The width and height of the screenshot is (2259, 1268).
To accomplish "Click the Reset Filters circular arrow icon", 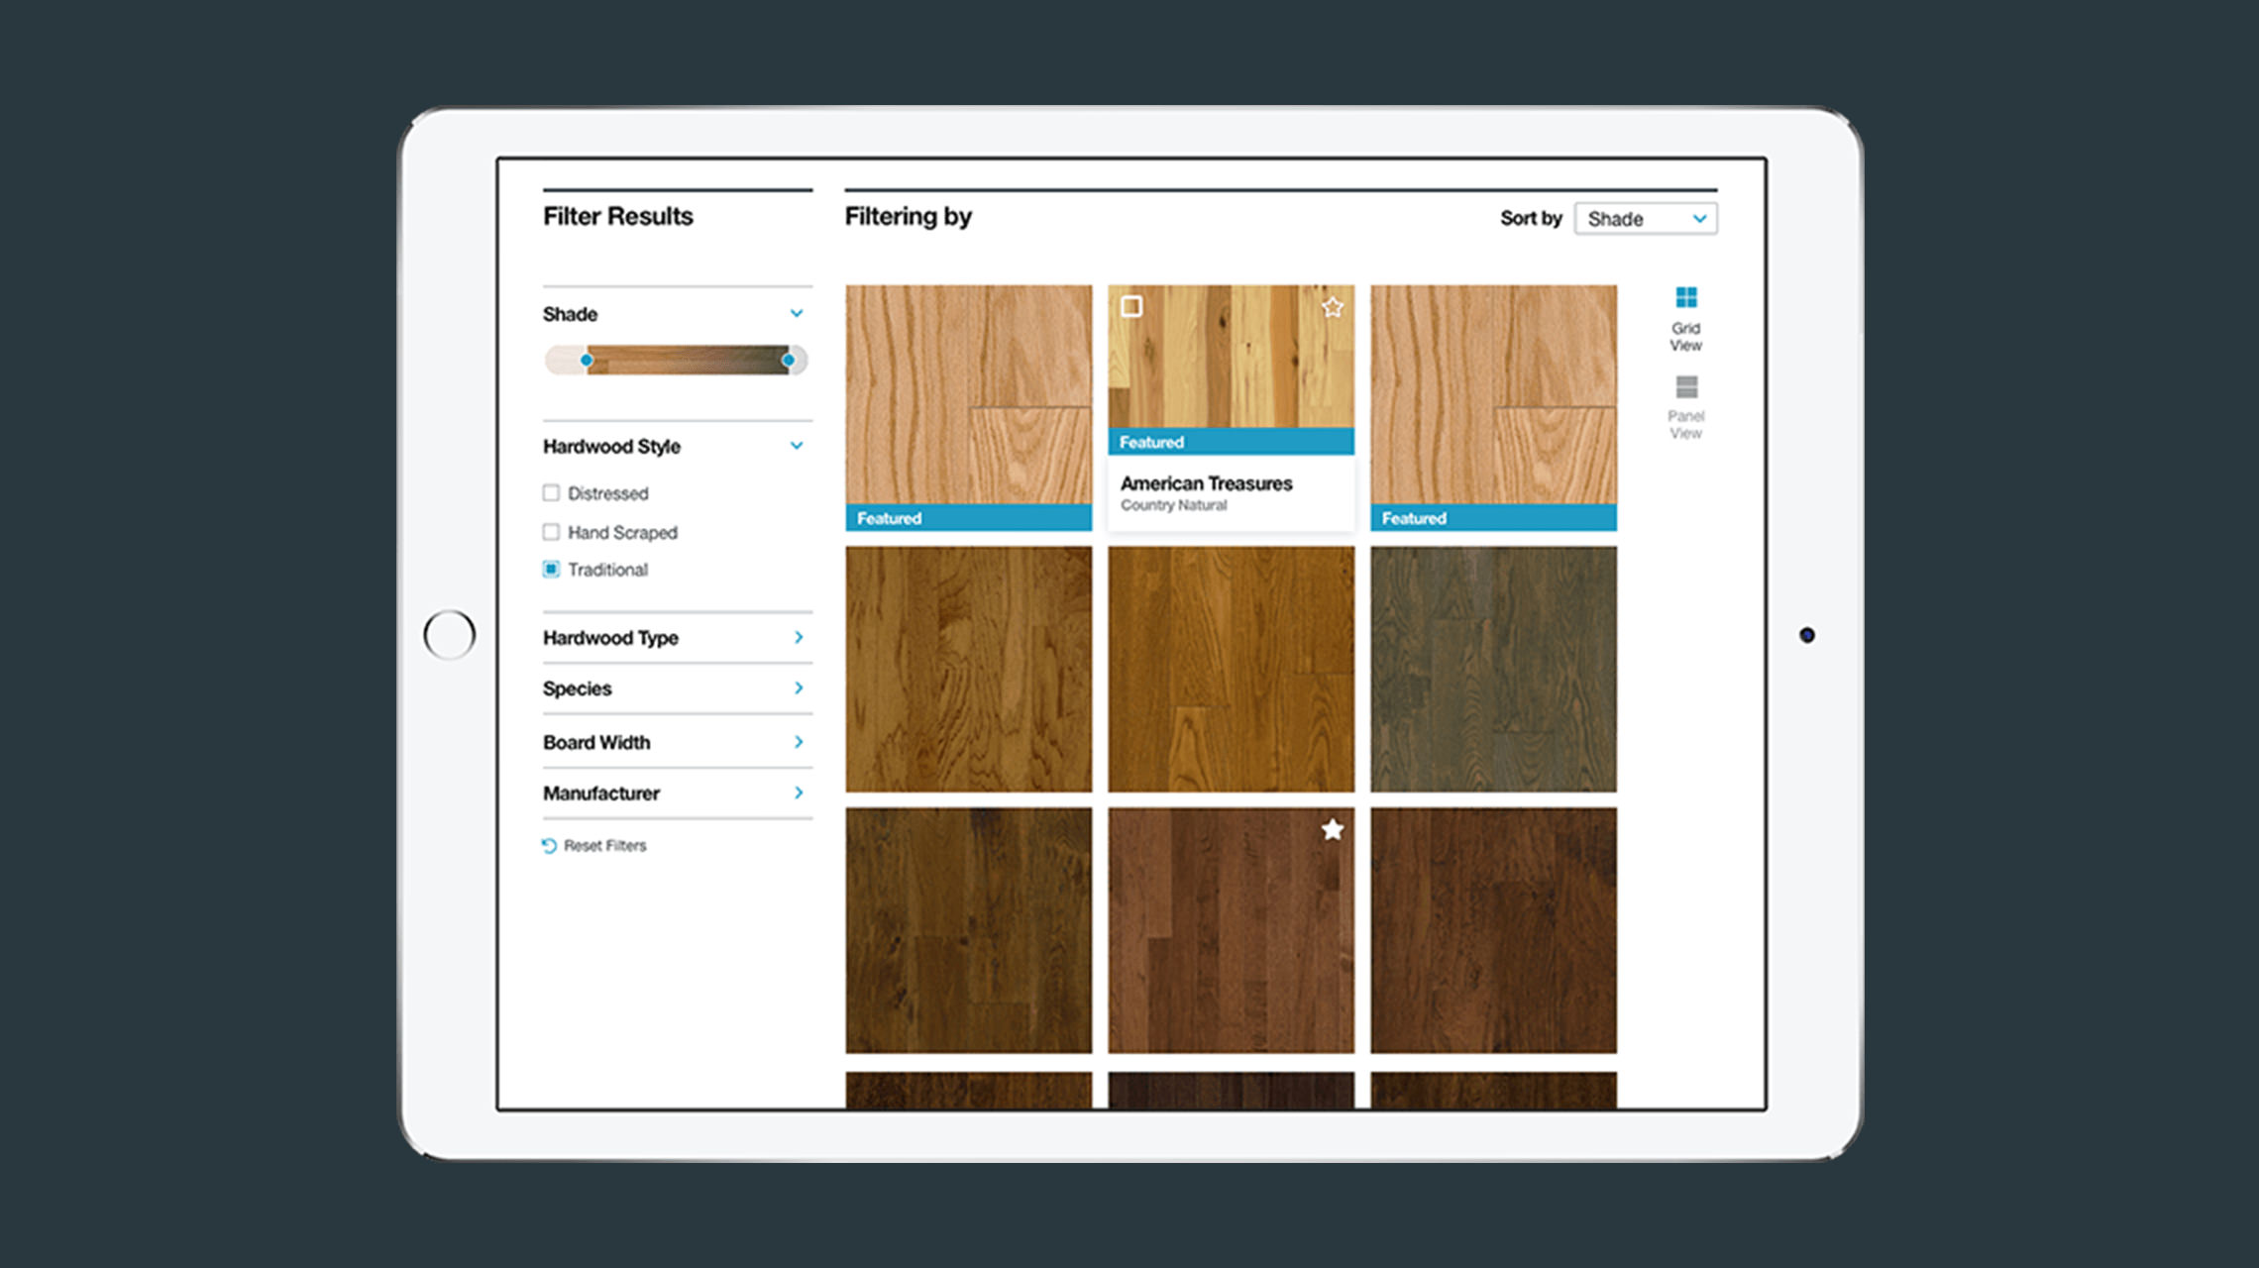I will (x=549, y=846).
